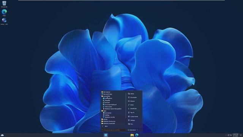The width and height of the screenshot is (243, 137).
Task: Open File Explorer pinned on the taskbar
Action: 132,135
